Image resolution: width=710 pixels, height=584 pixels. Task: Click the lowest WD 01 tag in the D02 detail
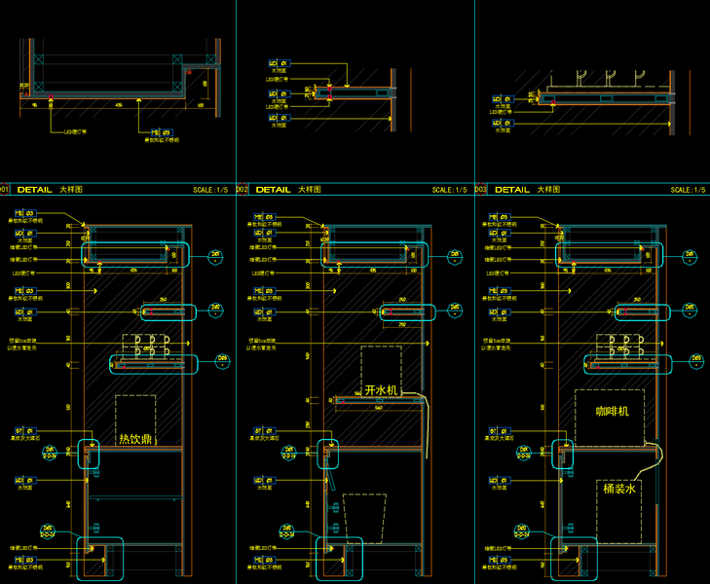pos(280,118)
